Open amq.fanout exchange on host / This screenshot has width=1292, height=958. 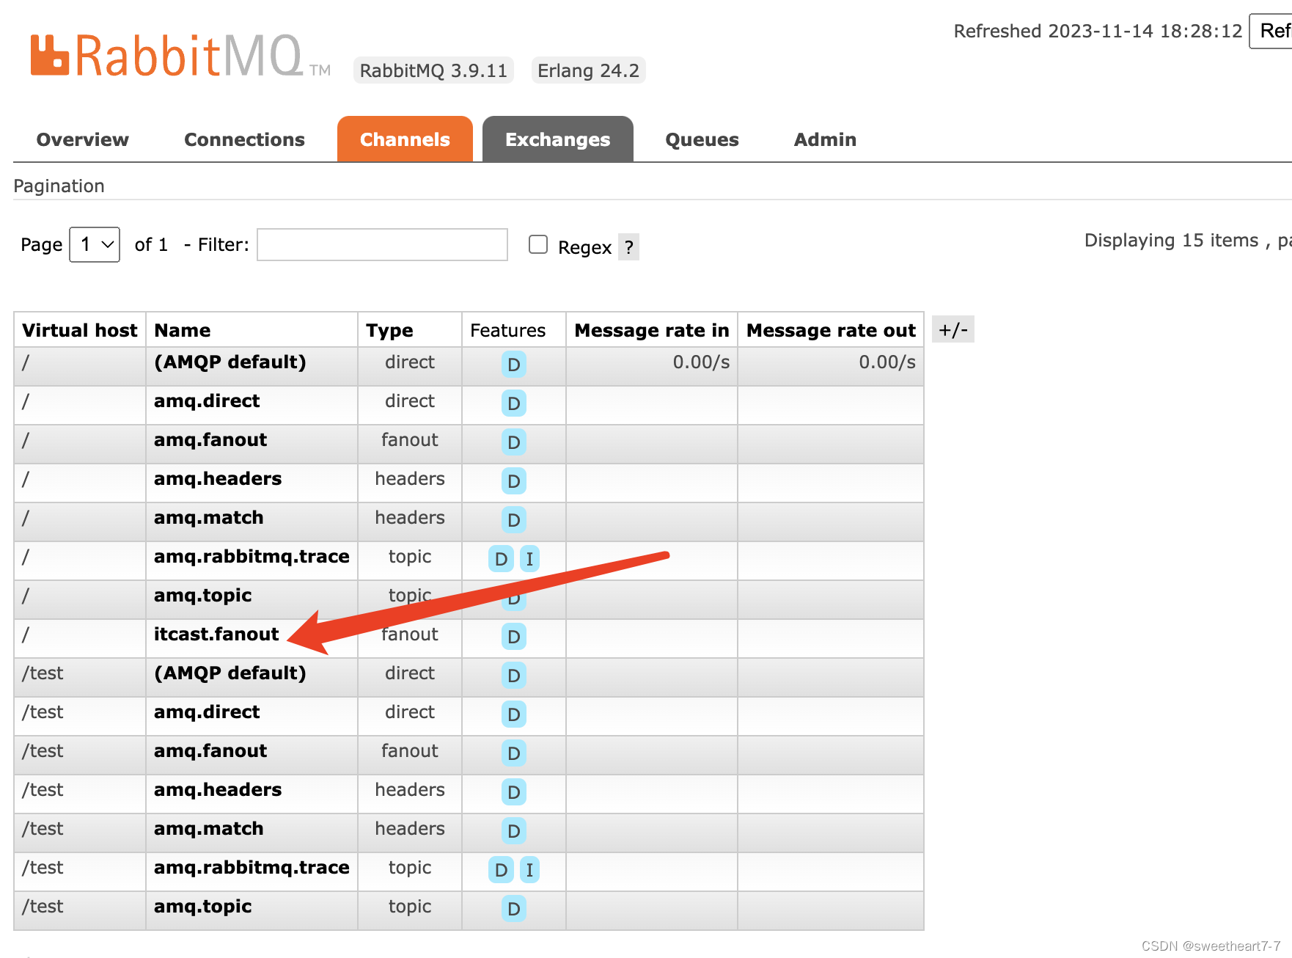coord(210,440)
